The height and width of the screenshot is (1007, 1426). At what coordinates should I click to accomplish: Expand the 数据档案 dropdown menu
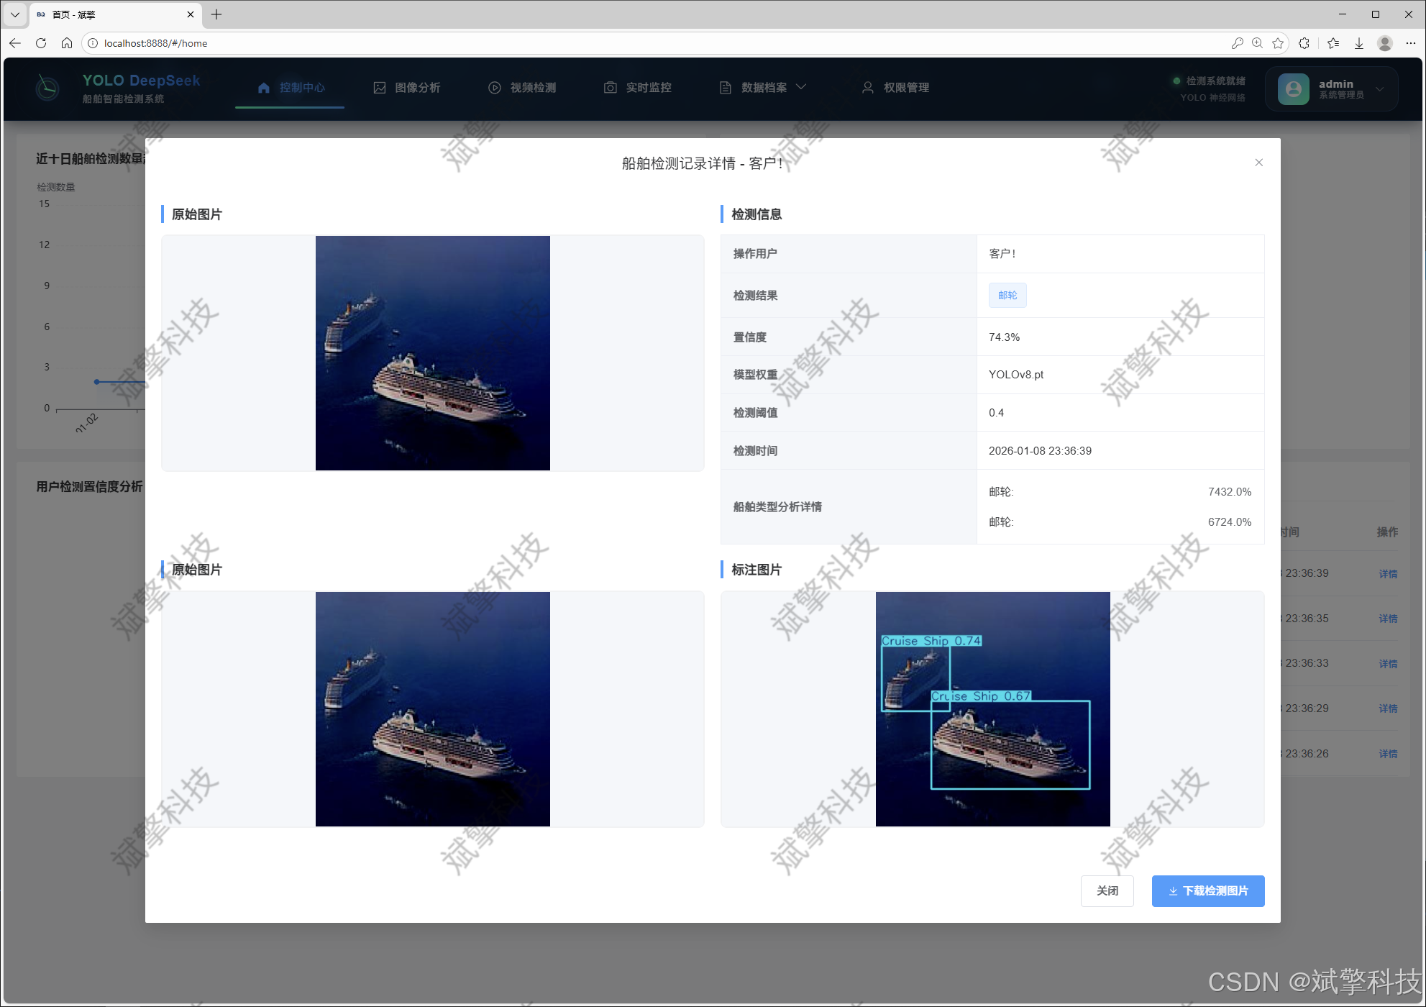764,88
